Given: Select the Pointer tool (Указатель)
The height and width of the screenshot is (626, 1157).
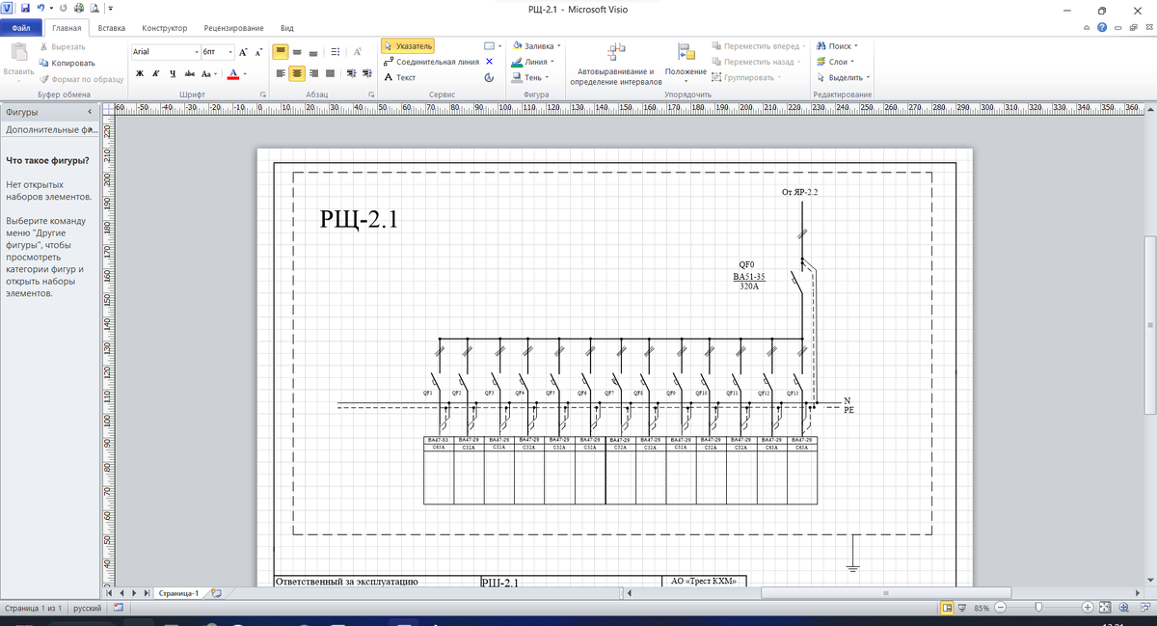Looking at the screenshot, I should click(409, 45).
